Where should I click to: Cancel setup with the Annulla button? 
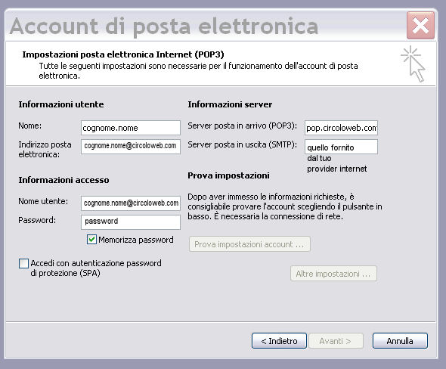pyautogui.click(x=400, y=341)
